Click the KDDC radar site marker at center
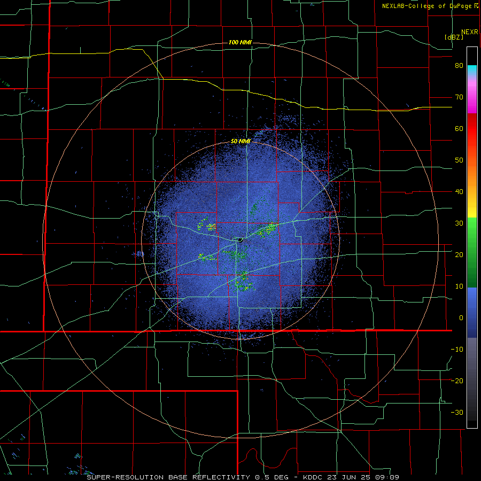Screen dimensions: 481x481 (240, 240)
